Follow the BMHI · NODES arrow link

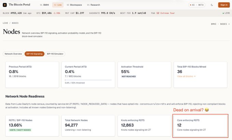tap(220, 24)
